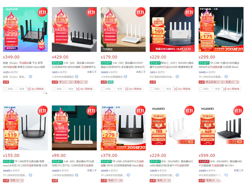Enable 对比 checkbox for H3C NX30Pro
Viewport: 247px width, 184px height.
click(152, 89)
